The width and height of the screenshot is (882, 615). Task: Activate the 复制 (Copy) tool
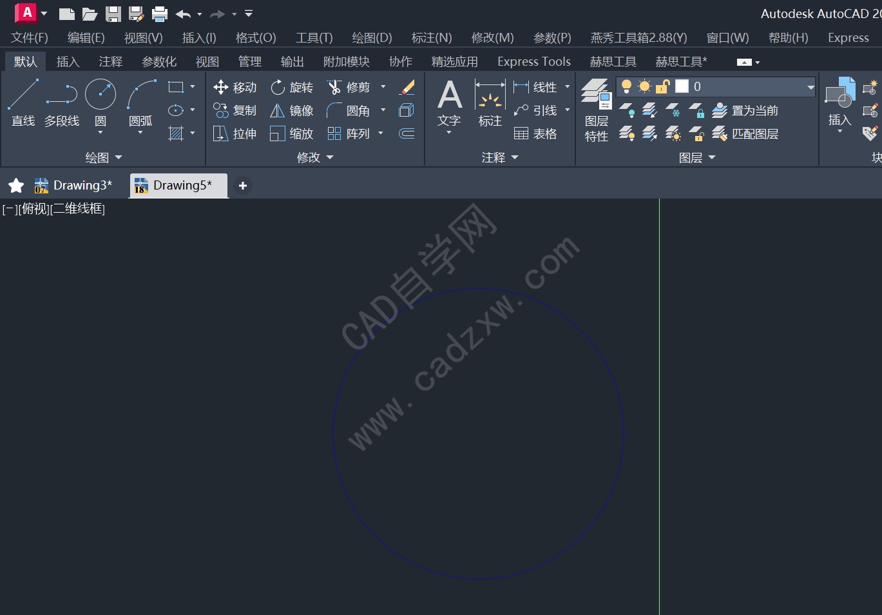(235, 110)
